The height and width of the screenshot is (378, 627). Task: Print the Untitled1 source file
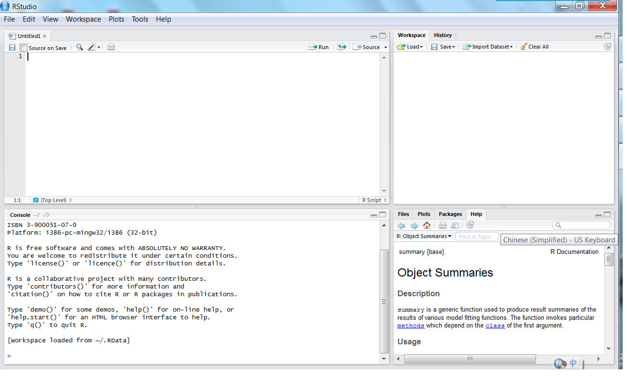(x=111, y=47)
